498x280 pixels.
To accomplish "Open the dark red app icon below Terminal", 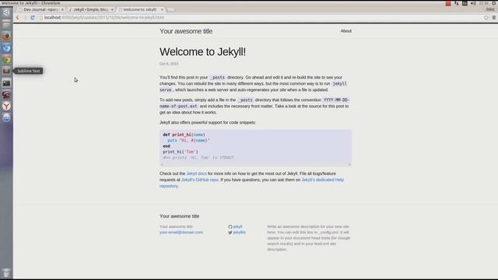I will (x=6, y=95).
